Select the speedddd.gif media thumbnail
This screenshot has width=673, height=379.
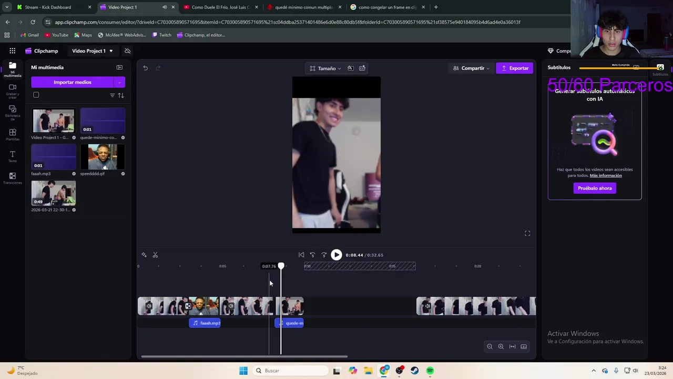(x=103, y=157)
